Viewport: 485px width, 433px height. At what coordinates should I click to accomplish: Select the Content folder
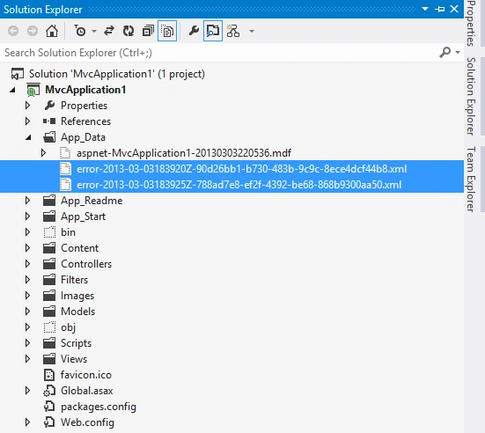point(79,248)
